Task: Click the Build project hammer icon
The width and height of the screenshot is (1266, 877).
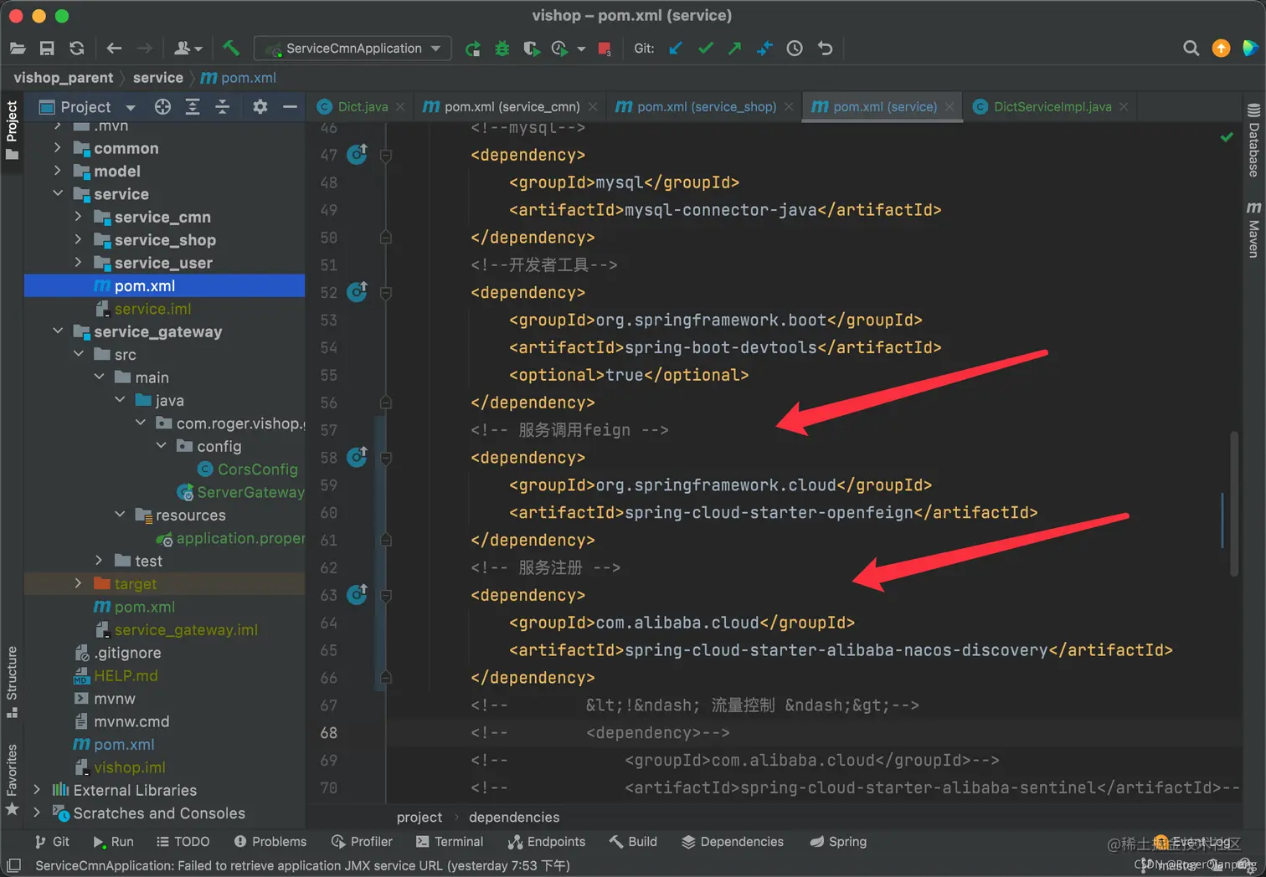Action: point(231,49)
